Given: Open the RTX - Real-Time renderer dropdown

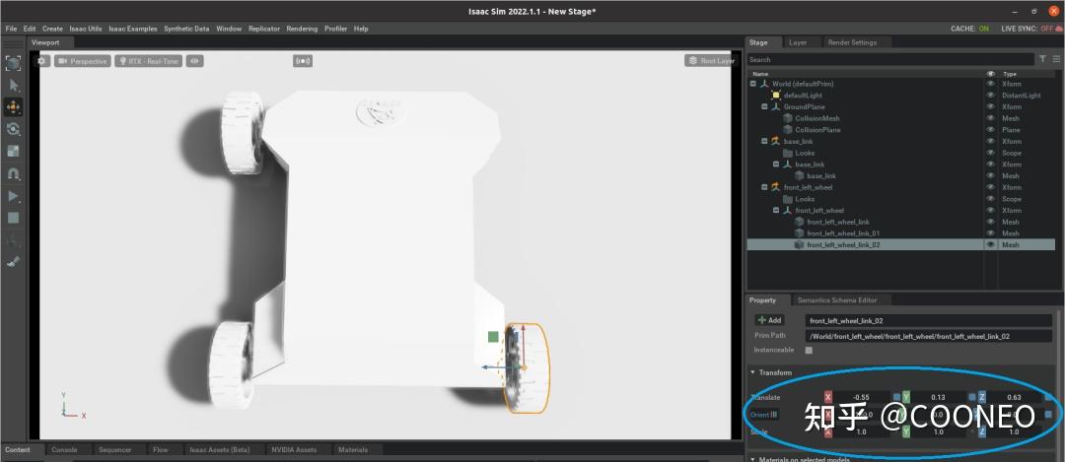Looking at the screenshot, I should [149, 61].
